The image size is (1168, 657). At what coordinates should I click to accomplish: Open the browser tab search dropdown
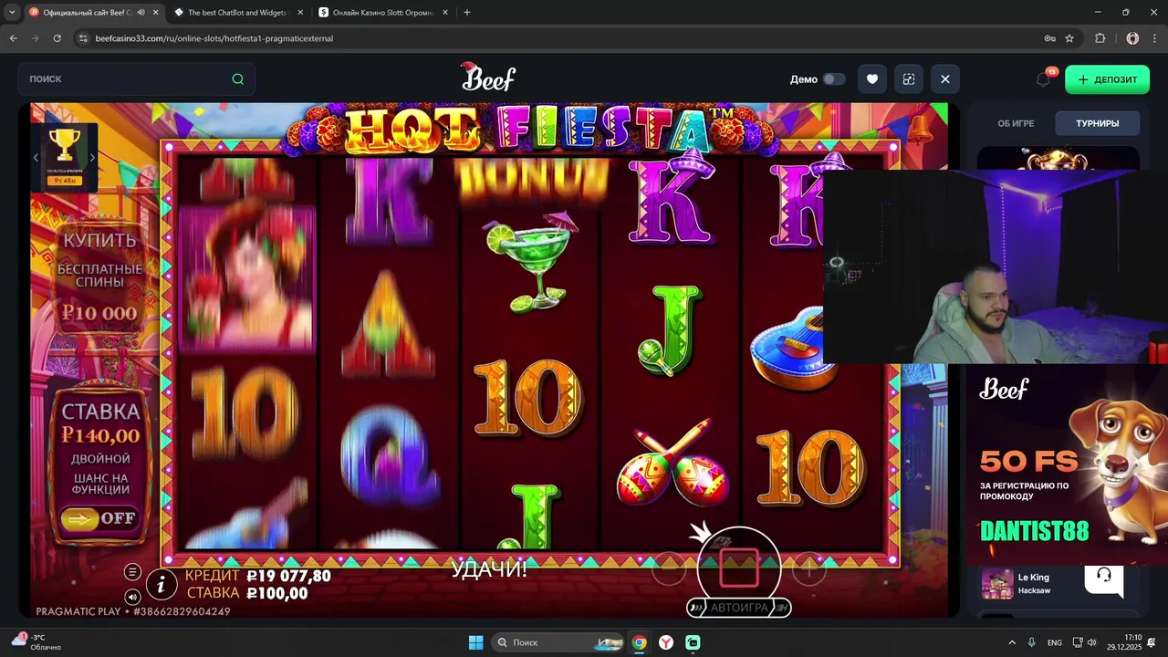pos(11,13)
